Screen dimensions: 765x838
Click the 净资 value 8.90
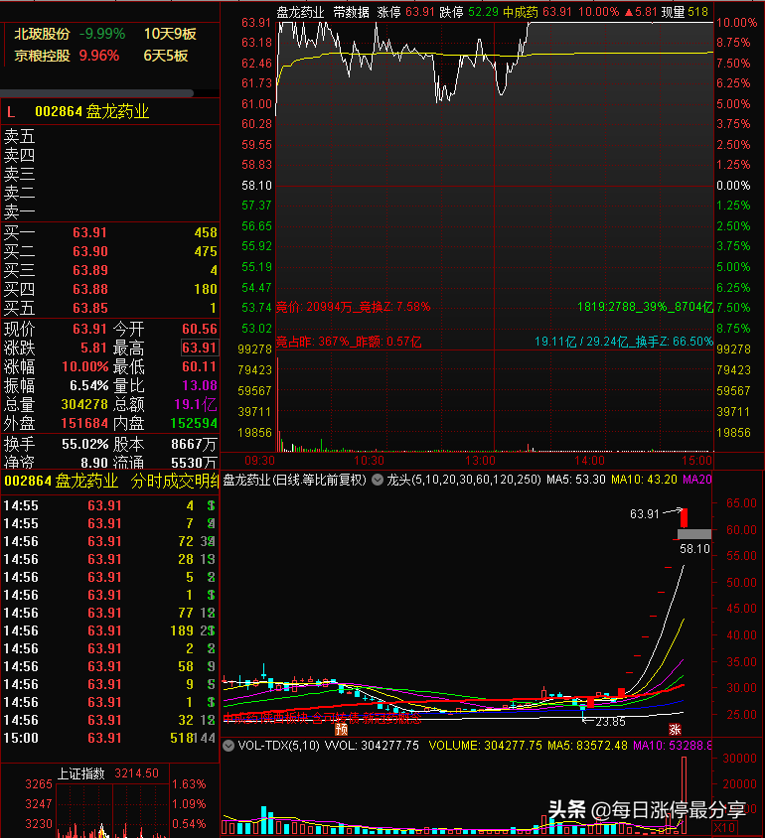click(x=94, y=463)
